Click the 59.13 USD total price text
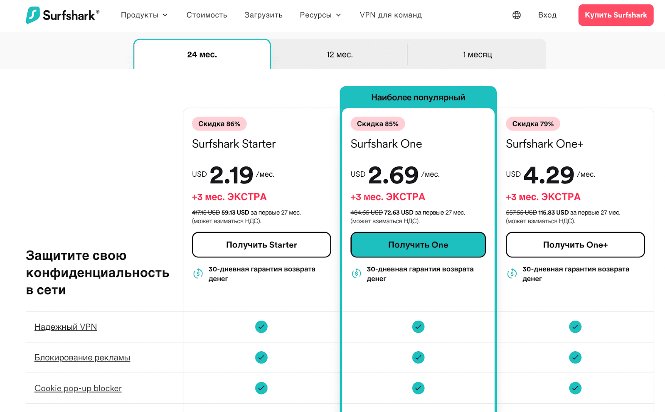The width and height of the screenshot is (665, 412). pyautogui.click(x=235, y=212)
